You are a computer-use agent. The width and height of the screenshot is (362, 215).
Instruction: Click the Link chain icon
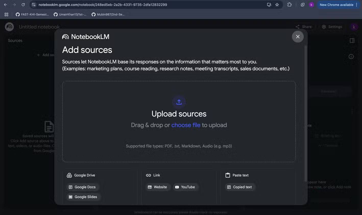(148, 175)
